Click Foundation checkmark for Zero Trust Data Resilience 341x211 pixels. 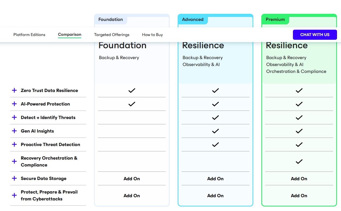point(132,90)
